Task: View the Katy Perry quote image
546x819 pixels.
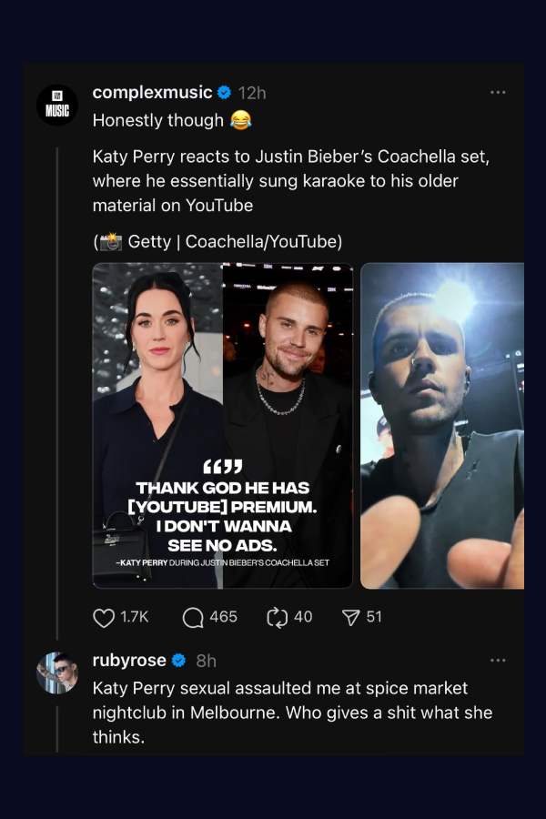Action: pos(221,423)
